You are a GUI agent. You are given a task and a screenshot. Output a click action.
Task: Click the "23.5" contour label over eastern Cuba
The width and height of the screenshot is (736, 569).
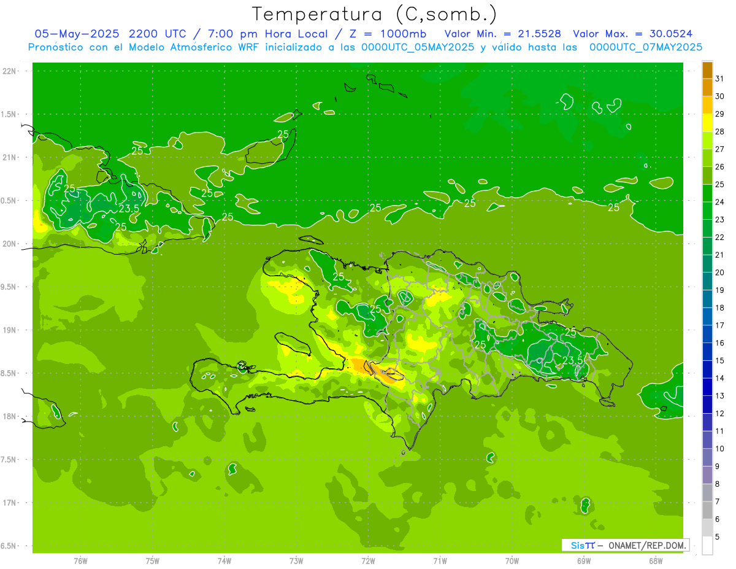pyautogui.click(x=129, y=209)
